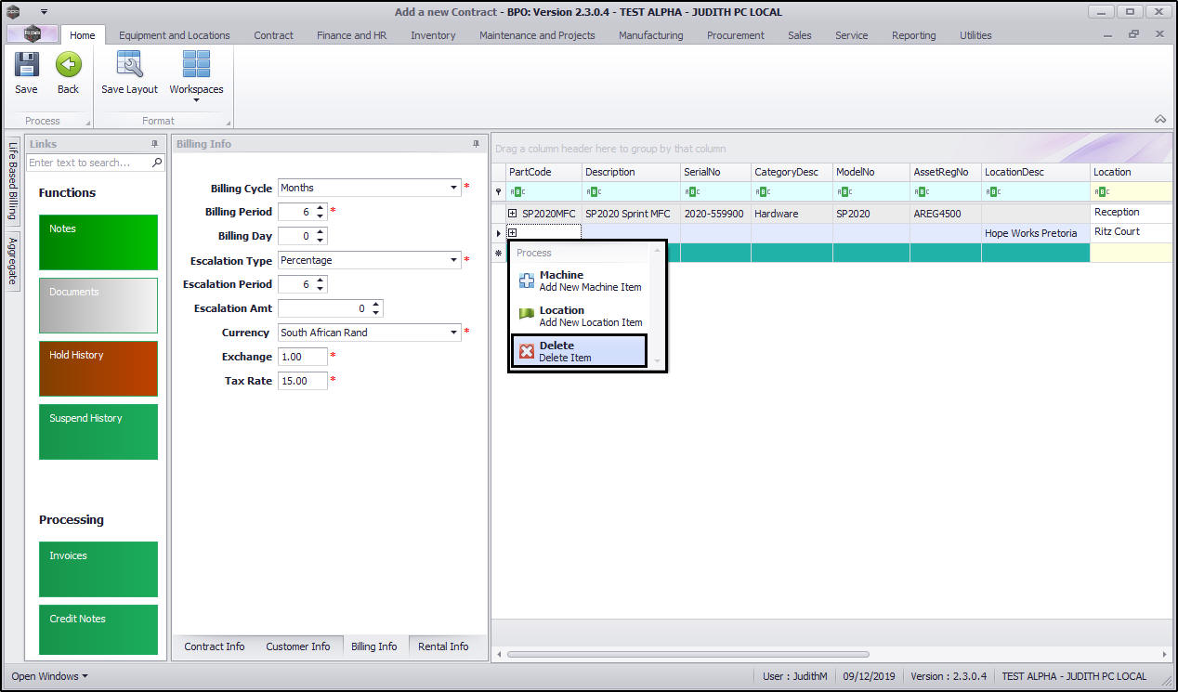Click the Save disk icon
Image resolution: width=1178 pixels, height=692 pixels.
(x=26, y=65)
